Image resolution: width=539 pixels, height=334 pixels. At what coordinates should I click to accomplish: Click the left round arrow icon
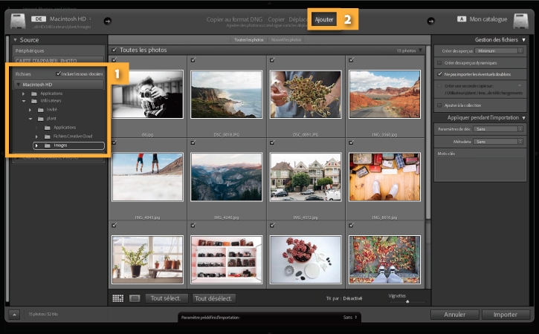click(x=108, y=21)
